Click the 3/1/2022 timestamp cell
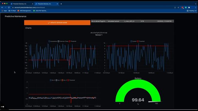 click(164, 21)
